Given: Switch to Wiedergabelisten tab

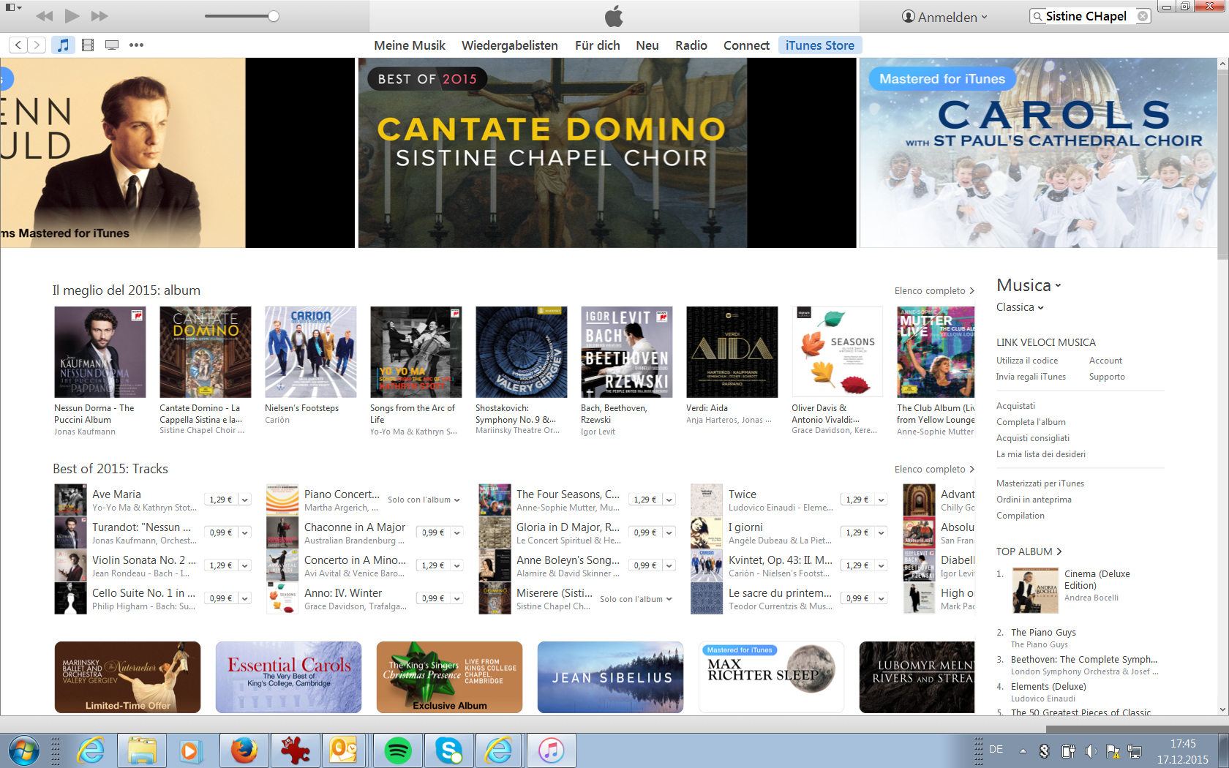Looking at the screenshot, I should click(510, 45).
